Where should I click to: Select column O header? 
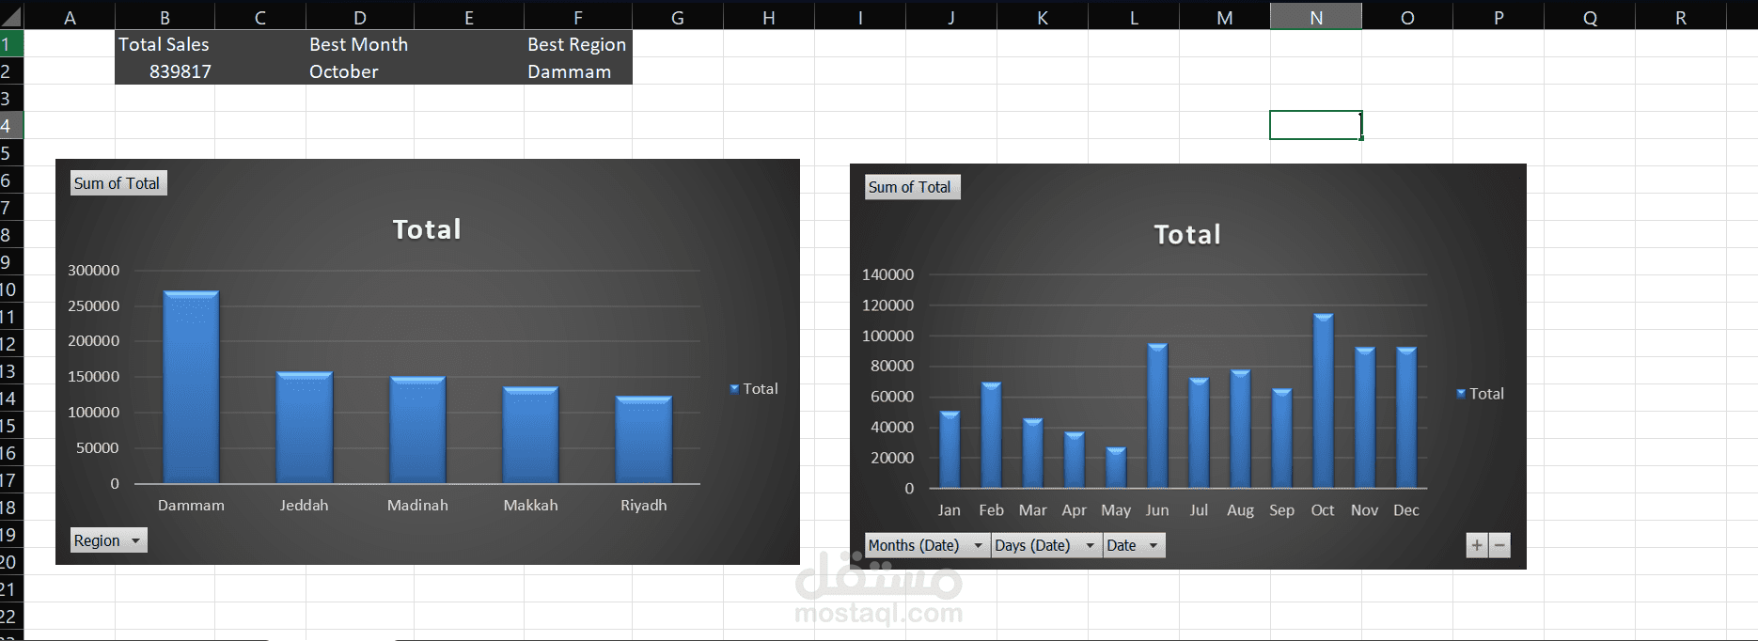1407,17
